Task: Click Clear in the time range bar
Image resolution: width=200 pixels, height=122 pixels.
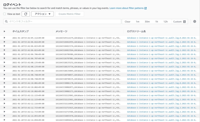Action: 127,22
